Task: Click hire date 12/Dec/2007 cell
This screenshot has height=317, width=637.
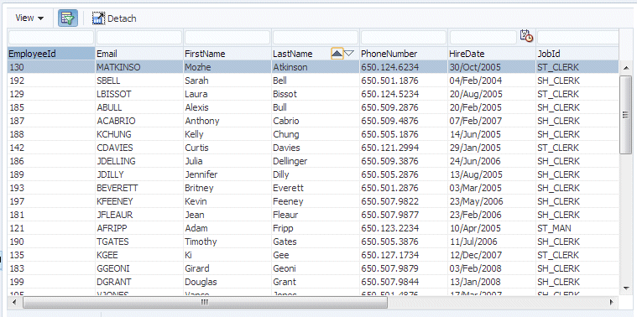Action: click(492, 255)
